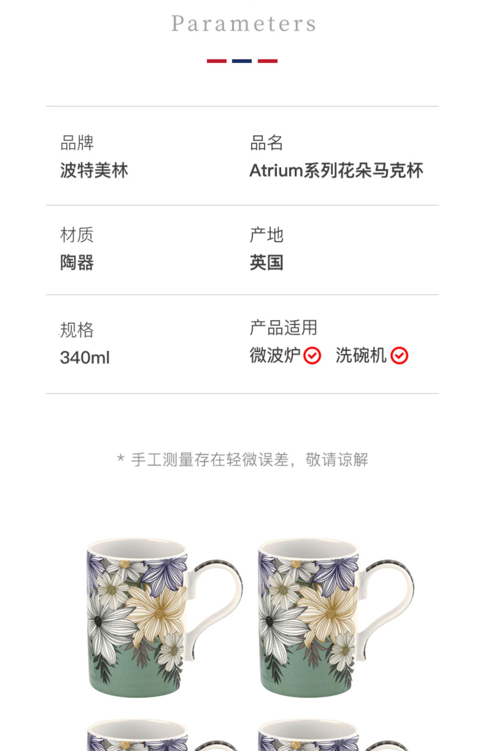This screenshot has width=485, height=751.
Task: Click the 规格 label
Action: point(77,330)
